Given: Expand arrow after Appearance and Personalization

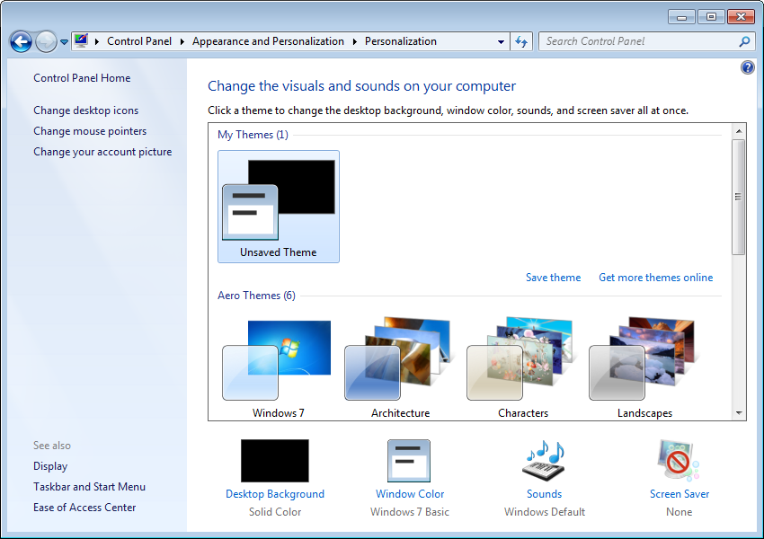Looking at the screenshot, I should pyautogui.click(x=355, y=42).
